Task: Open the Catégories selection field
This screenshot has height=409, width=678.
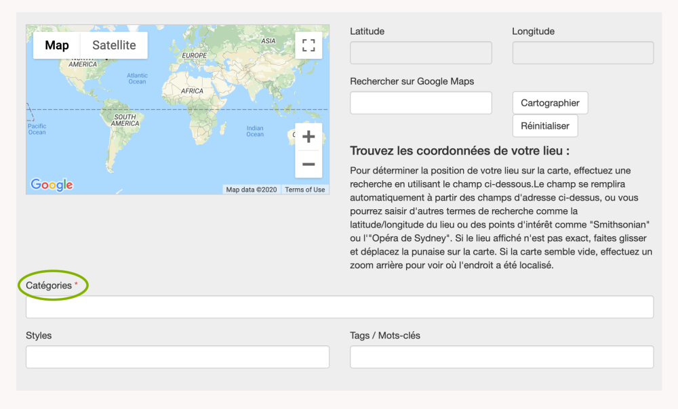Action: coord(339,307)
